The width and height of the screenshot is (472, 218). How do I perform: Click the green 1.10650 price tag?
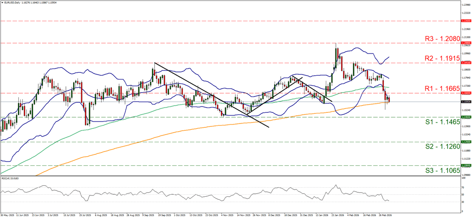(465, 165)
